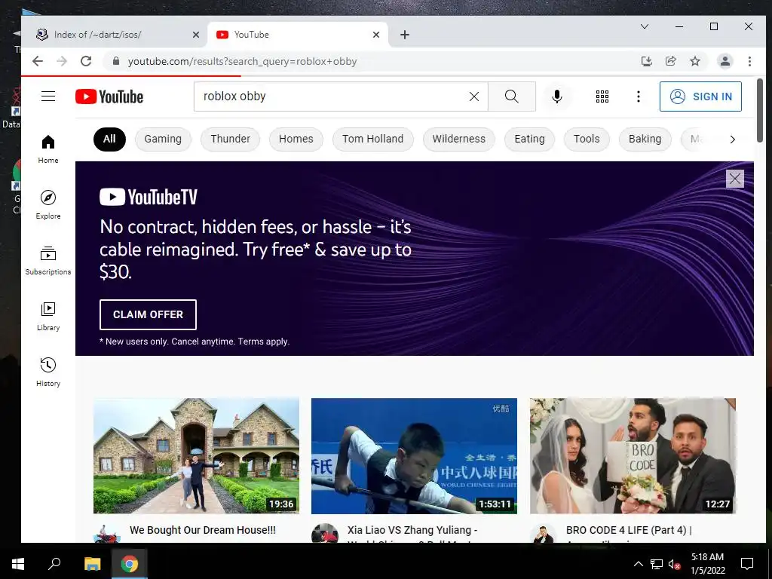The image size is (772, 579).
Task: Open Chrome profile avatar menu
Action: point(725,61)
